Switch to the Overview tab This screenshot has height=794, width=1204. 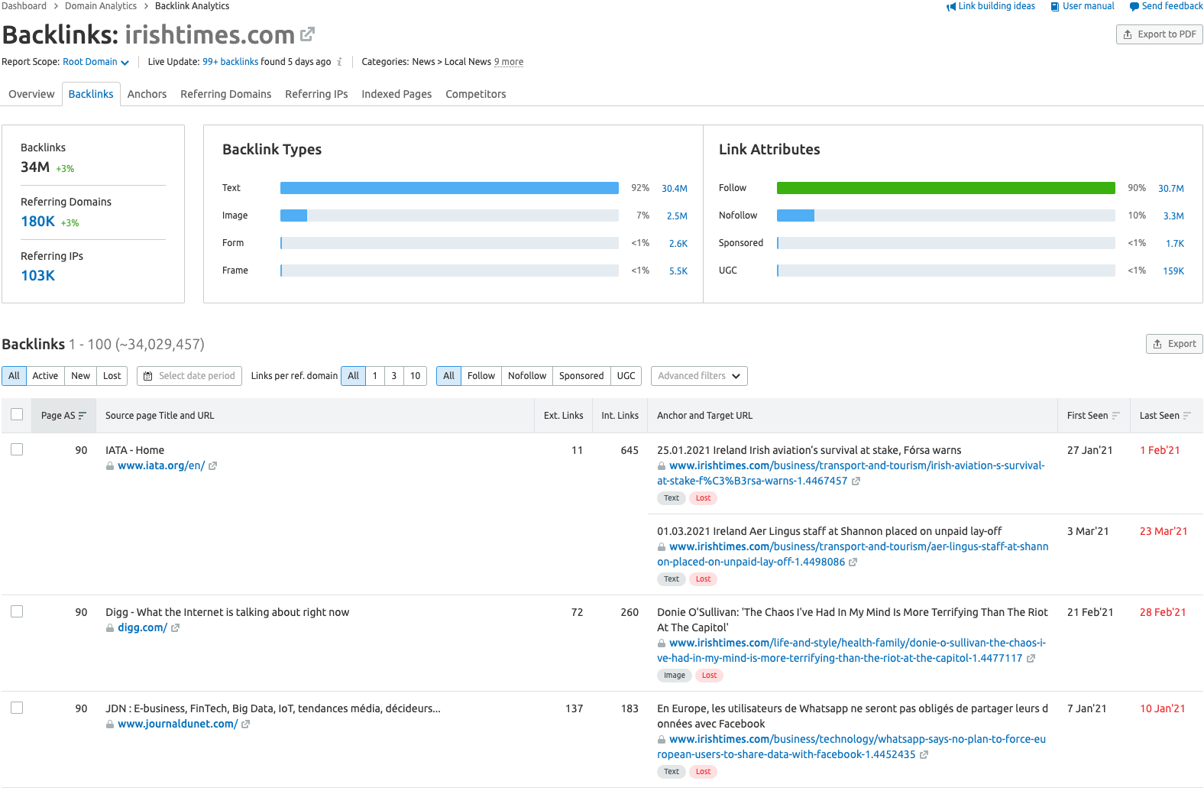pos(31,94)
